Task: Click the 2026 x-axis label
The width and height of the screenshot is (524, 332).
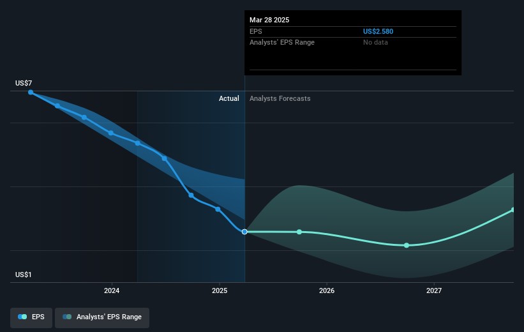Action: point(326,291)
